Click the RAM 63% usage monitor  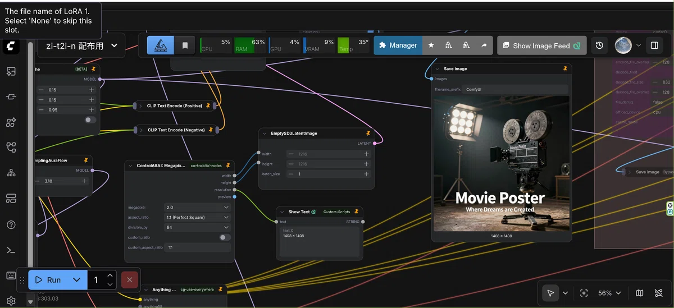250,45
